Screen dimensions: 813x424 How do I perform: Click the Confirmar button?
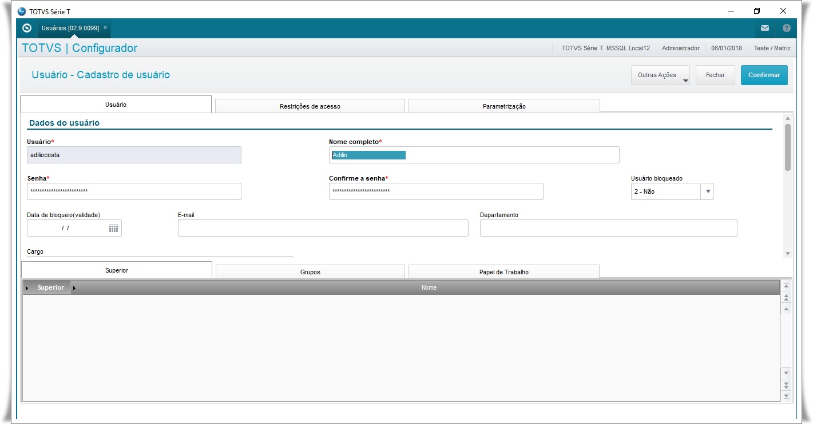[x=764, y=75]
